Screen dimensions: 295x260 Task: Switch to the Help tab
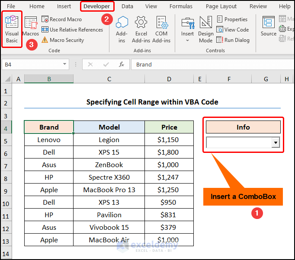tap(285, 6)
